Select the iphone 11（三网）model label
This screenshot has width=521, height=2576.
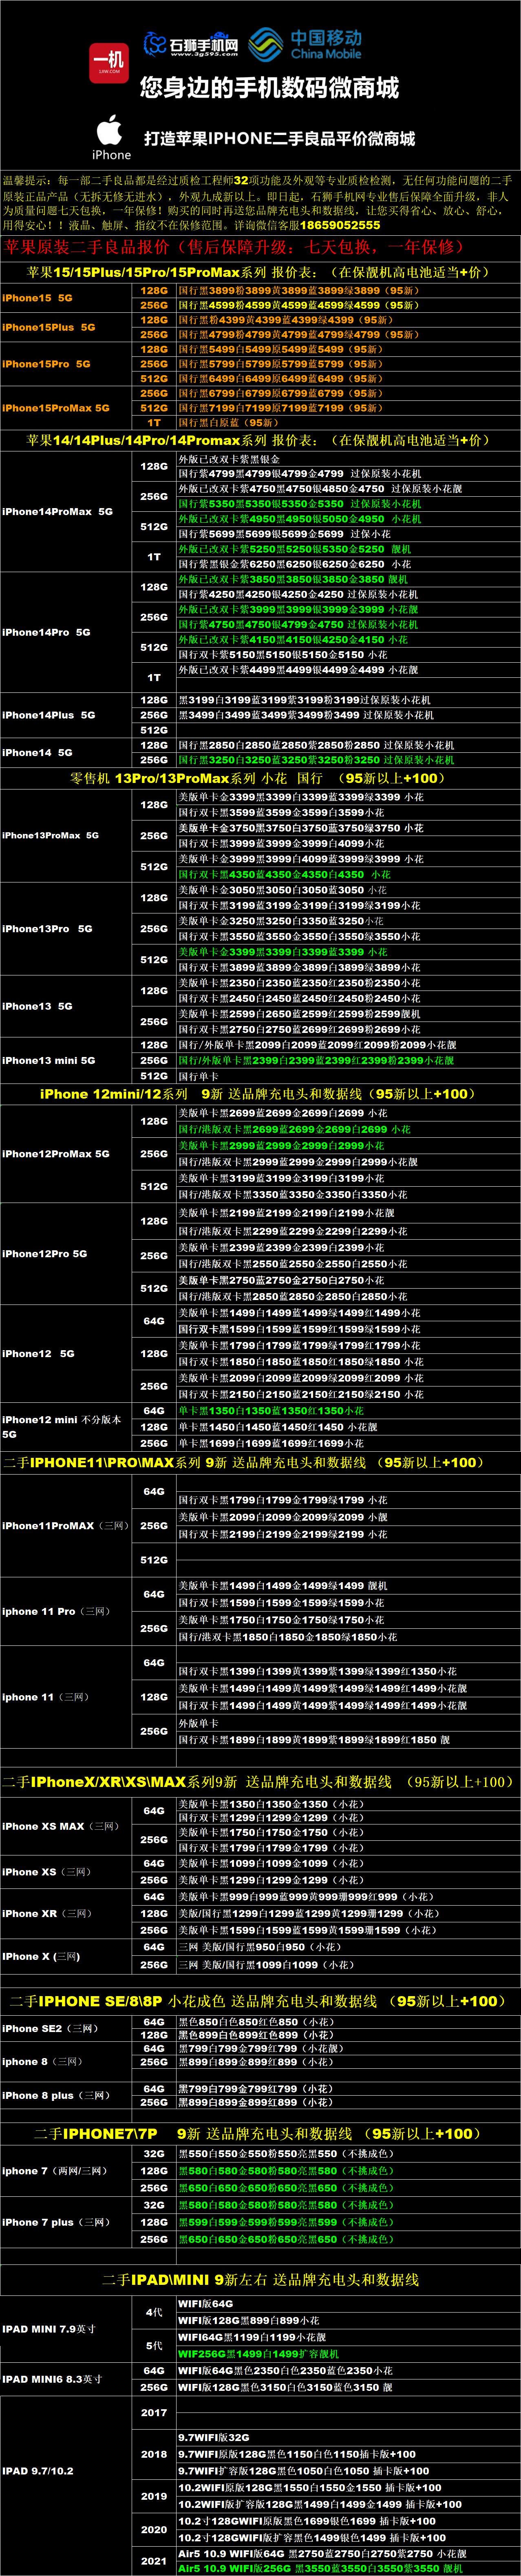pyautogui.click(x=46, y=1697)
